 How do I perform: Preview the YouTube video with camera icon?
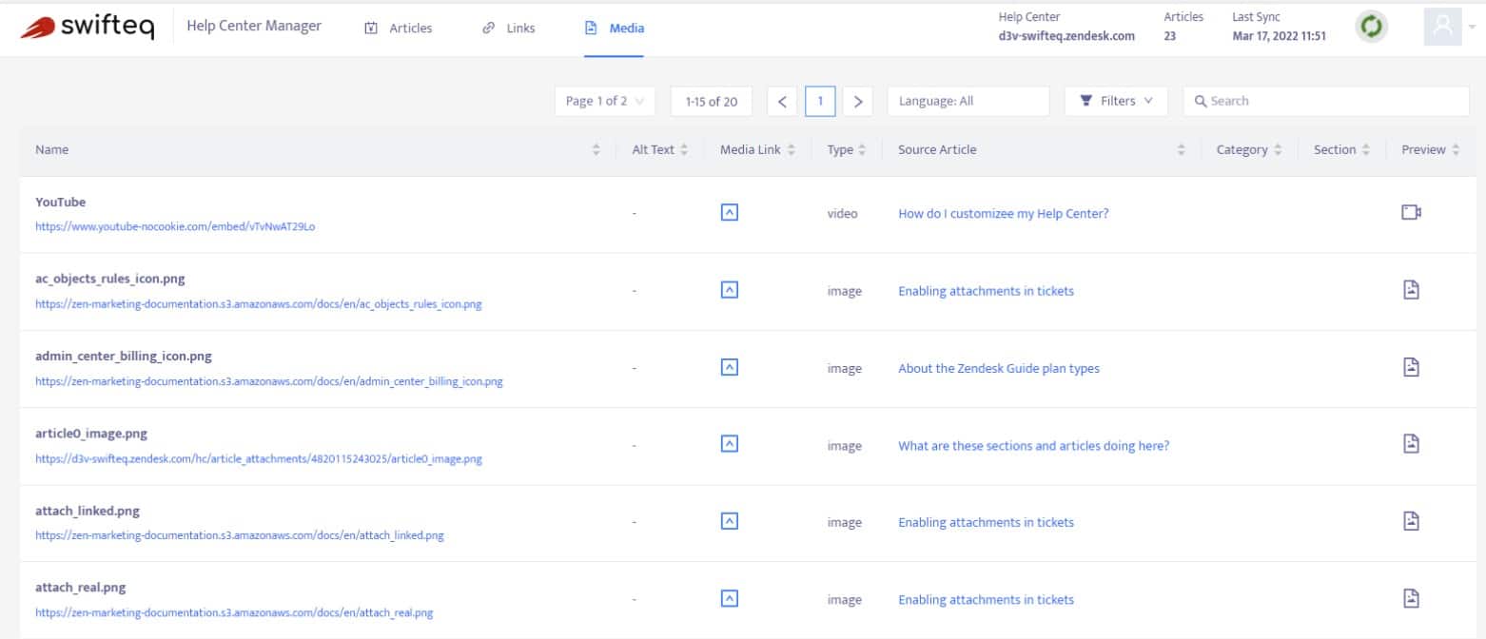pyautogui.click(x=1412, y=213)
